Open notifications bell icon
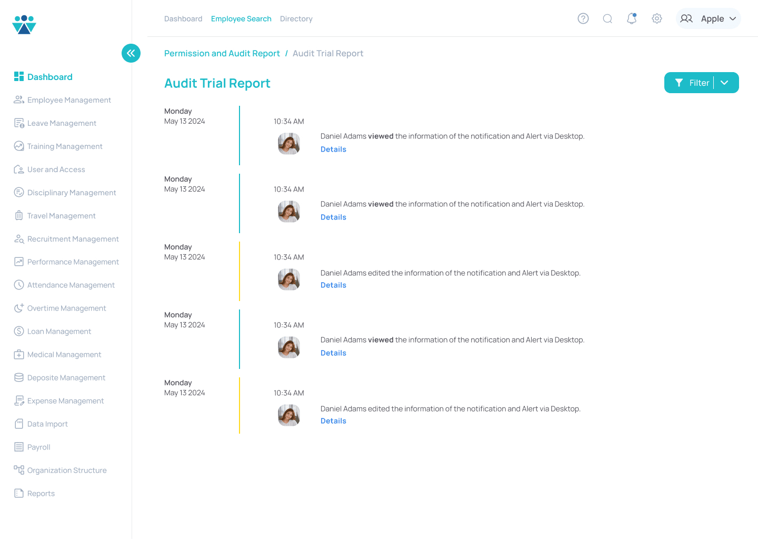 pos(632,18)
